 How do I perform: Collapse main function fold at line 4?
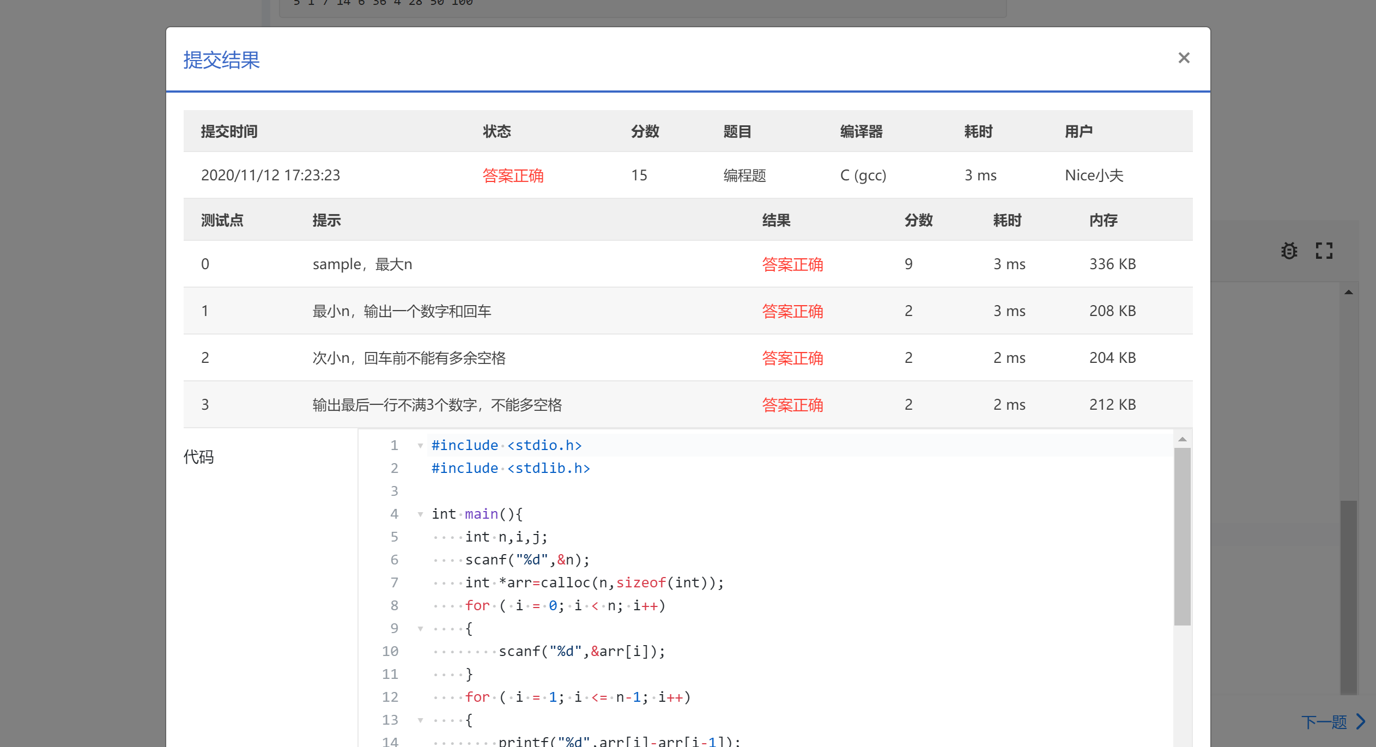tap(420, 514)
